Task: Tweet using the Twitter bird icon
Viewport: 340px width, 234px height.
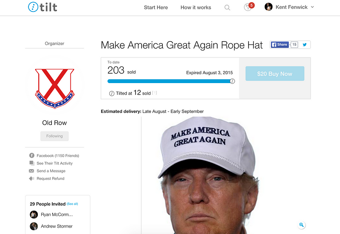Action: pyautogui.click(x=305, y=45)
